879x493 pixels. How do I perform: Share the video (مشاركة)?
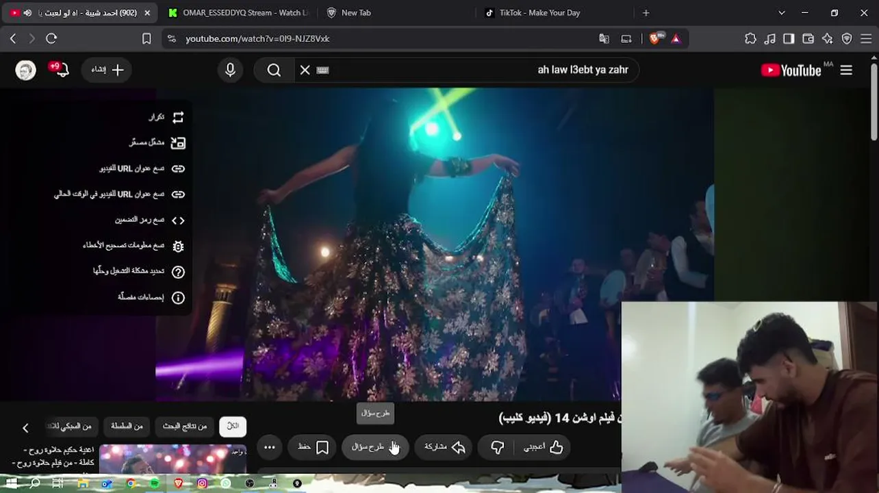[x=445, y=447]
